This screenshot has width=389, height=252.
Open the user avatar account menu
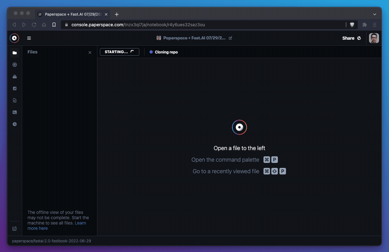[x=374, y=38]
